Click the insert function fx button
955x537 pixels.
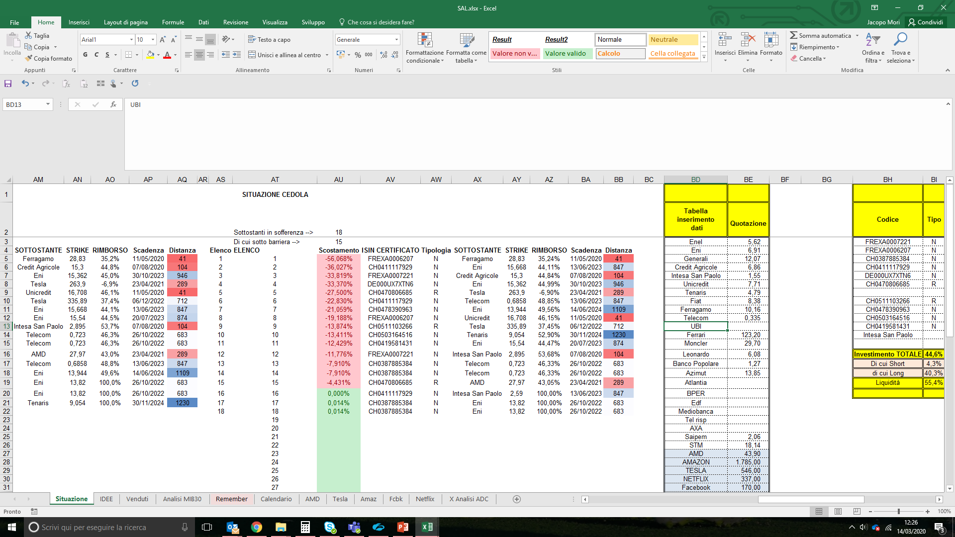113,104
